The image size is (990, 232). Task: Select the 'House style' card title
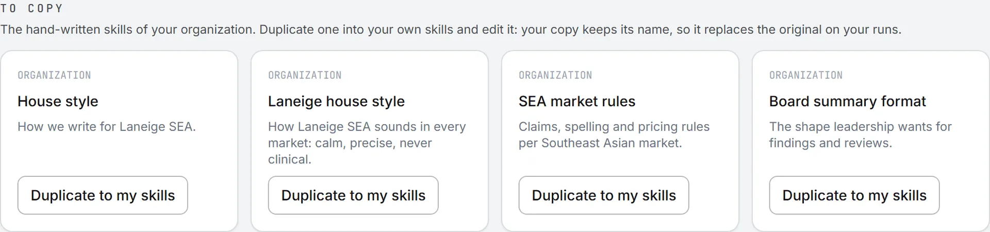(x=58, y=102)
